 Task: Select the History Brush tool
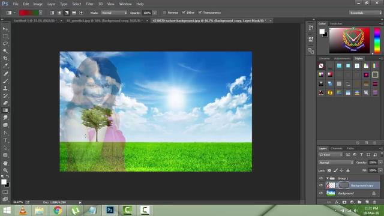[5, 95]
